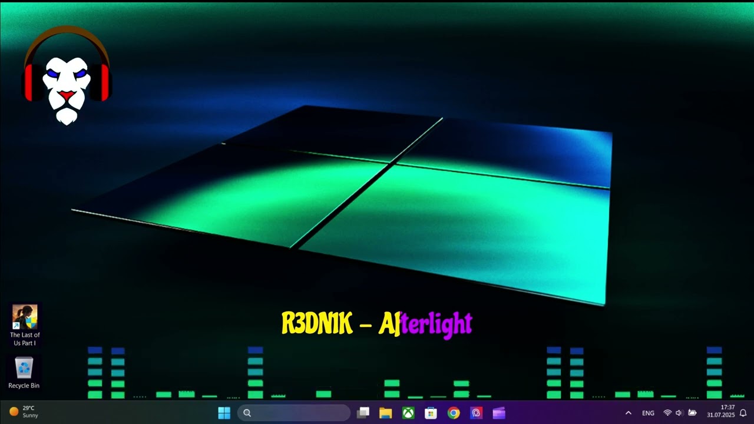Image resolution: width=754 pixels, height=424 pixels.
Task: Click the taskbar search box
Action: pos(294,413)
